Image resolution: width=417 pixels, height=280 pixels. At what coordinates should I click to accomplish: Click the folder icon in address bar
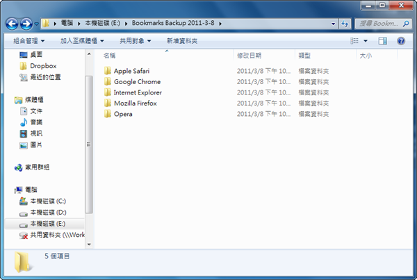[x=46, y=23]
